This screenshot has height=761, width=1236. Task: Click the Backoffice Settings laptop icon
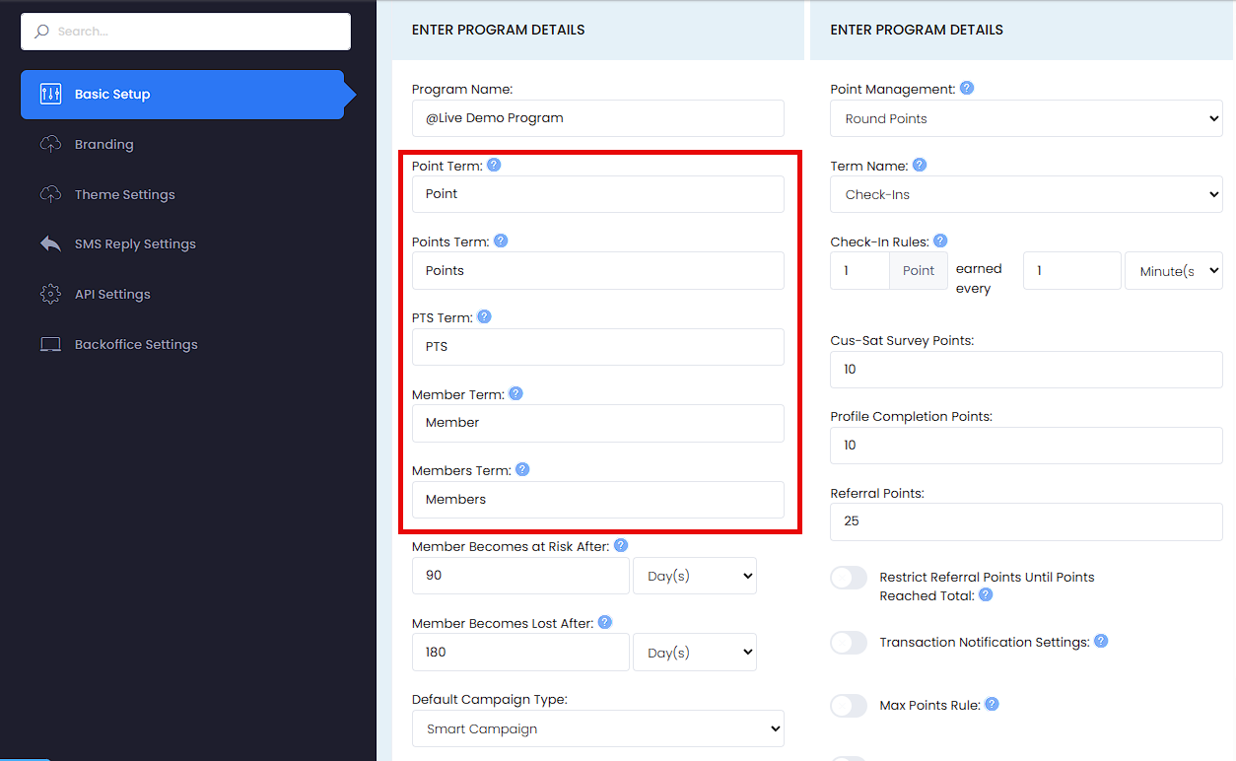(50, 344)
